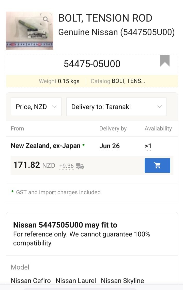Click the delivery truck icon
The width and height of the screenshot is (183, 290).
80,166
